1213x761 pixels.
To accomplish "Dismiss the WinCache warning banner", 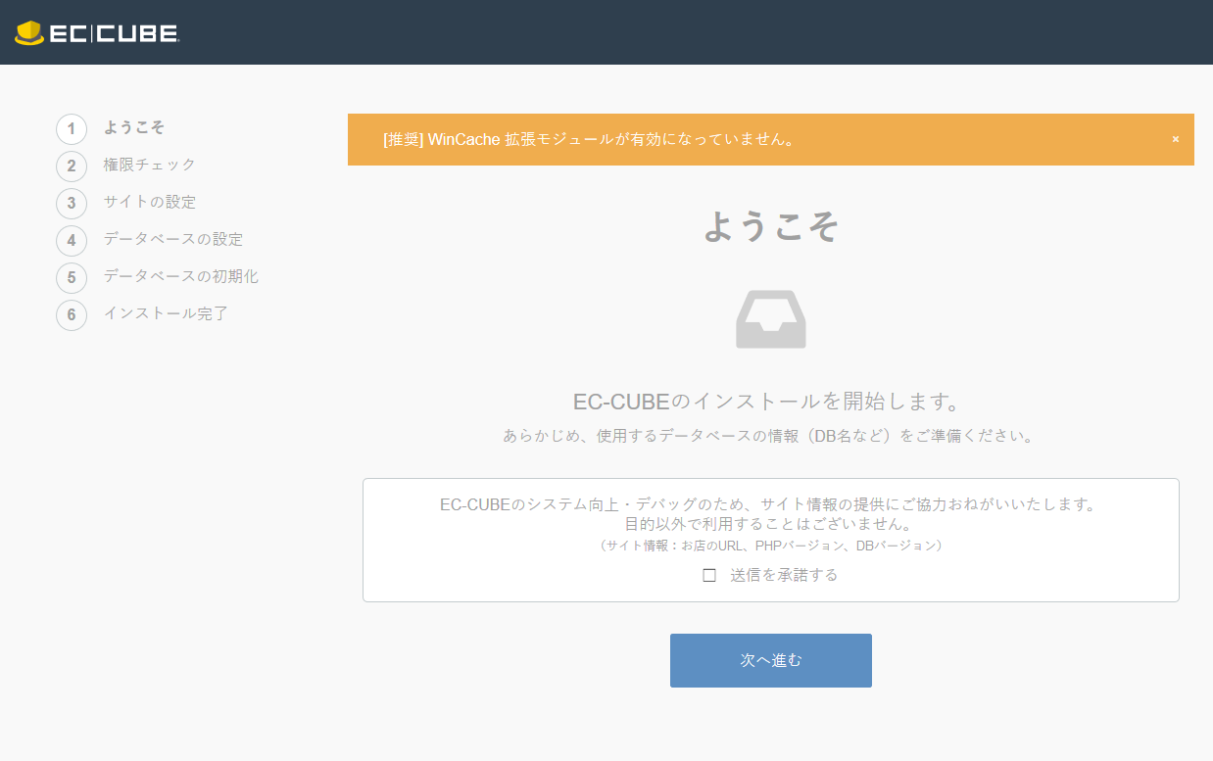I will point(1175,139).
